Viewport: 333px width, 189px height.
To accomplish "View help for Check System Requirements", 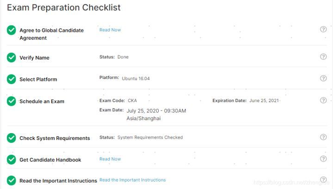I will click(x=323, y=137).
